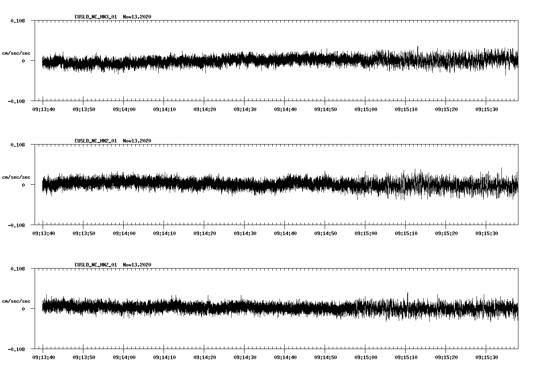547x372 pixels.
Task: Click the 09:15:00 time label on bottom axis
Action: click(x=367, y=357)
